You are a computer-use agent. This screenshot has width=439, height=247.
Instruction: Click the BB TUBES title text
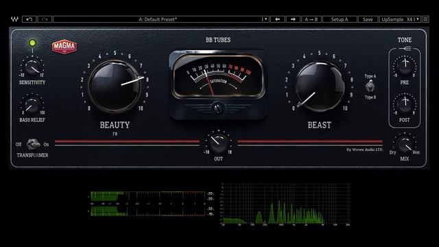point(218,40)
